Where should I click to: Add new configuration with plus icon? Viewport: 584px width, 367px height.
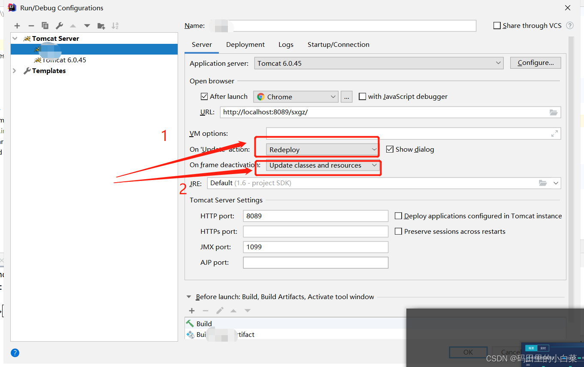tap(17, 26)
